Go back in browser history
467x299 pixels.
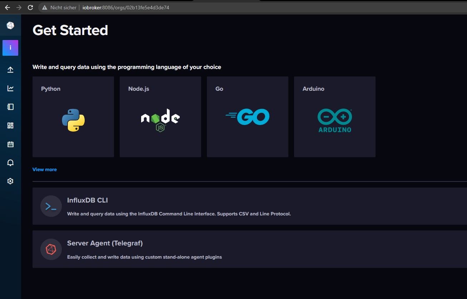[x=7, y=7]
